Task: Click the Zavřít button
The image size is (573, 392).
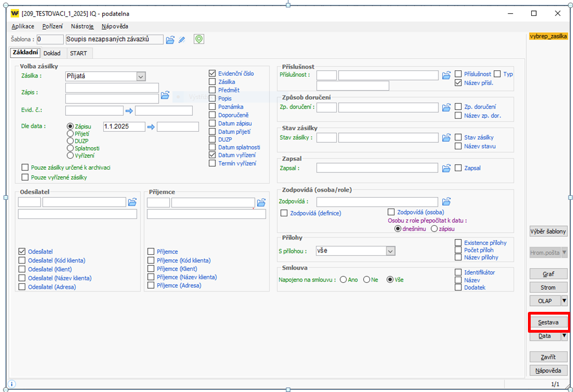Action: [548, 357]
